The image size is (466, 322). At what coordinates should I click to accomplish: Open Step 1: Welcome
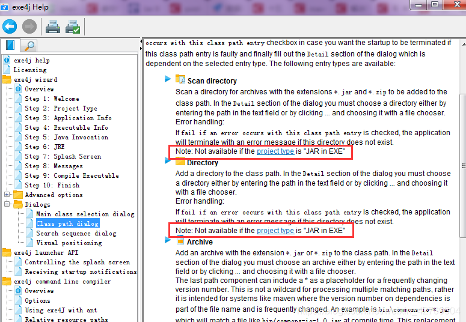tap(52, 99)
